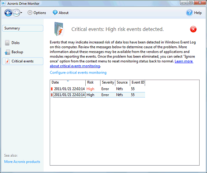This screenshot has width=207, height=173.
Task: Click Error severity in first row
Action: 105,89
